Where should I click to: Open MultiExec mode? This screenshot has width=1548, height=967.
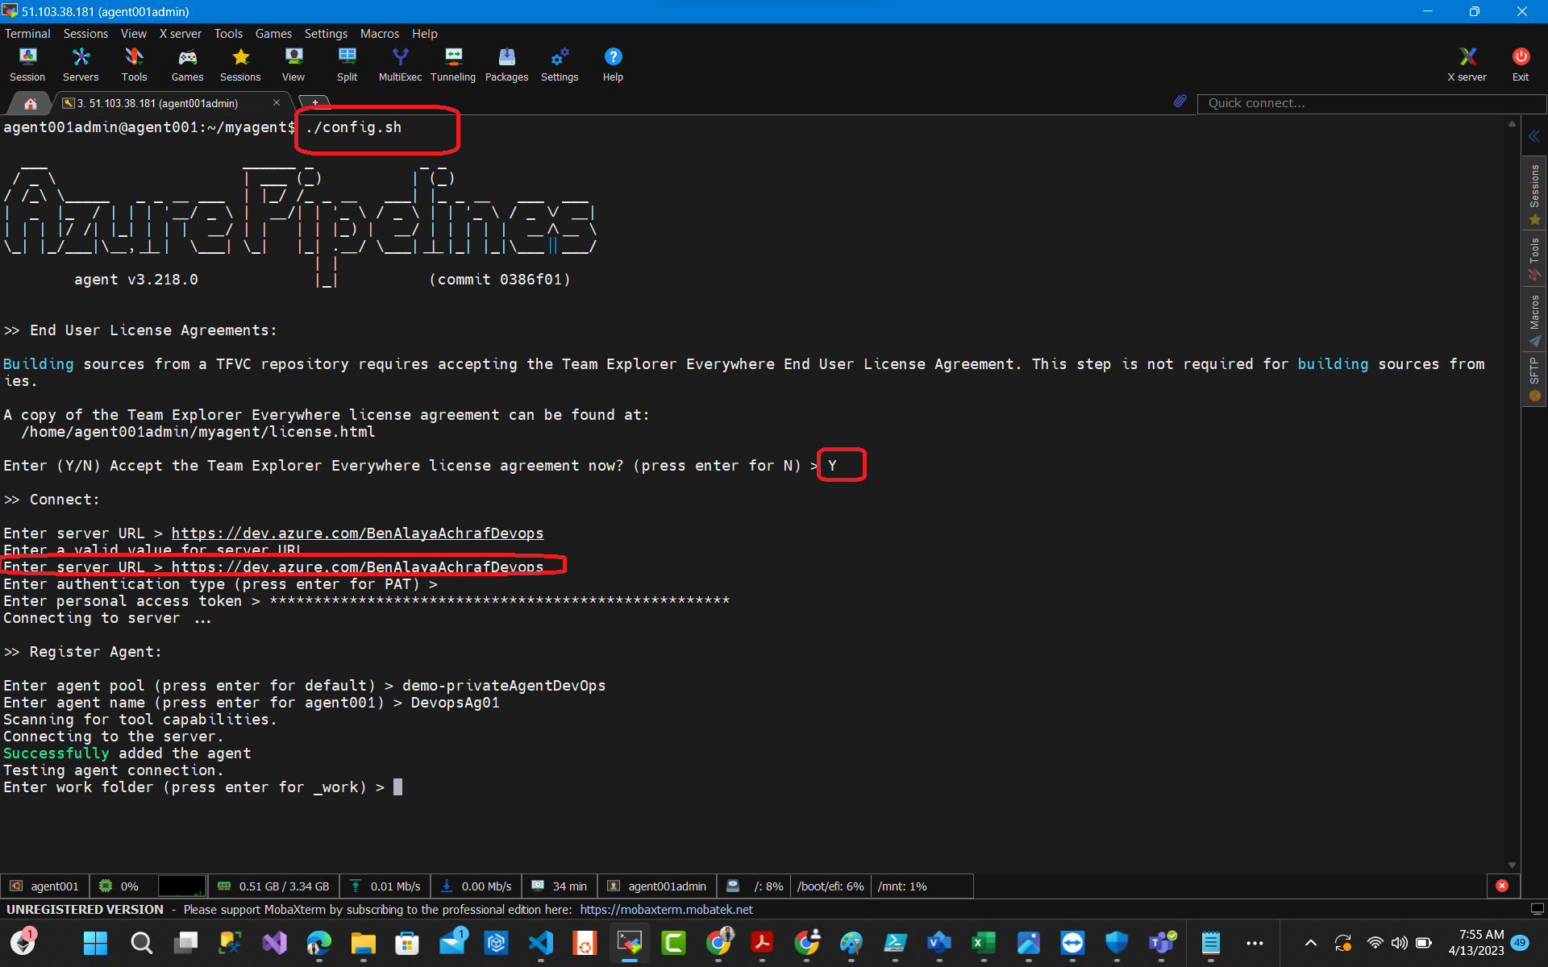point(399,63)
